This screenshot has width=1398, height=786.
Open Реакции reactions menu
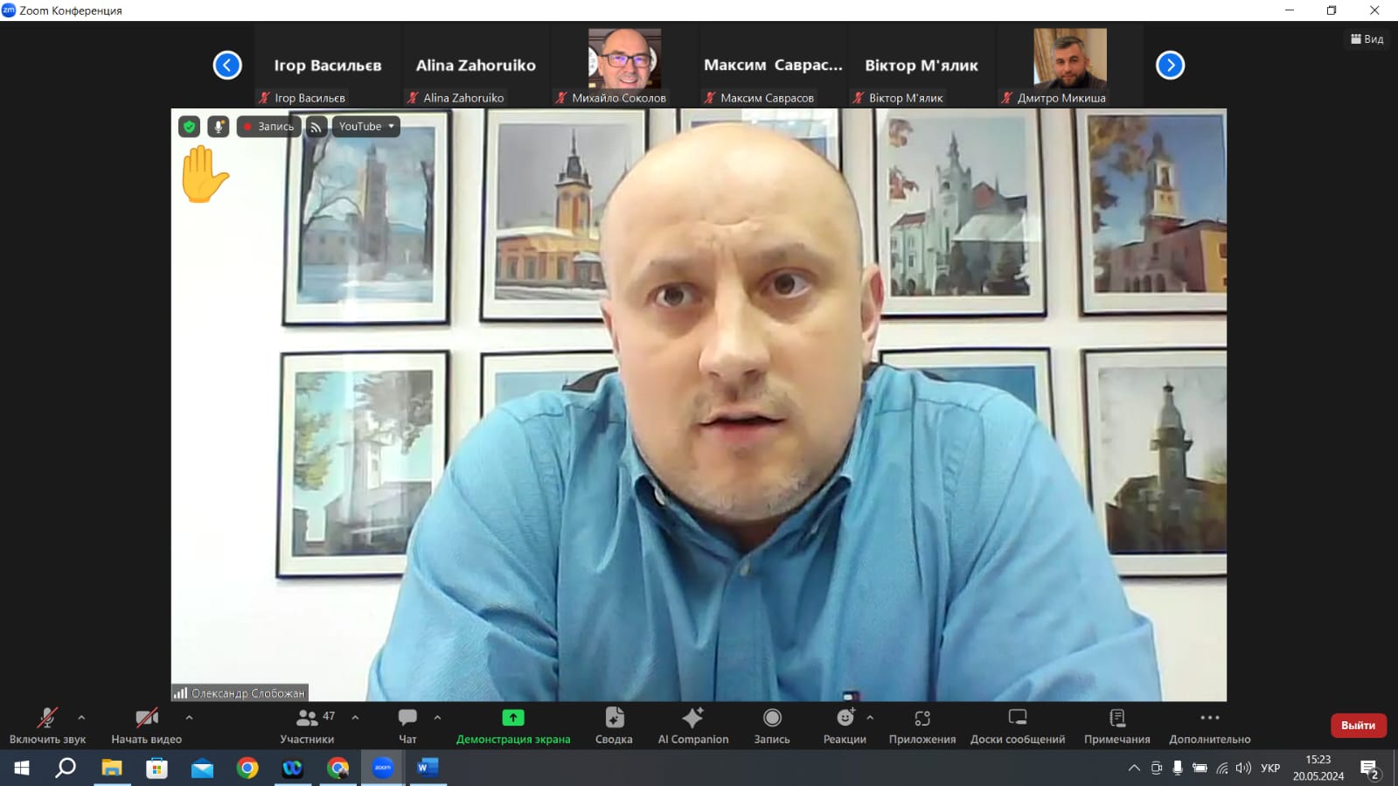point(845,726)
